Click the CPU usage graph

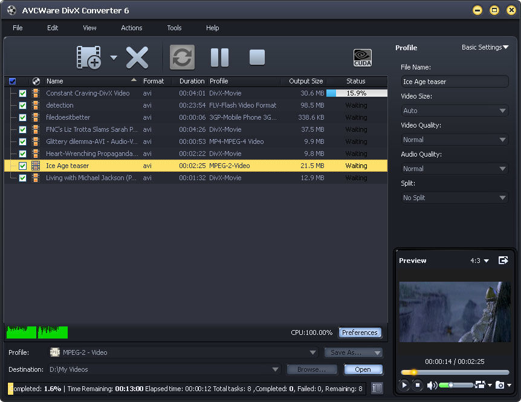coord(37,332)
